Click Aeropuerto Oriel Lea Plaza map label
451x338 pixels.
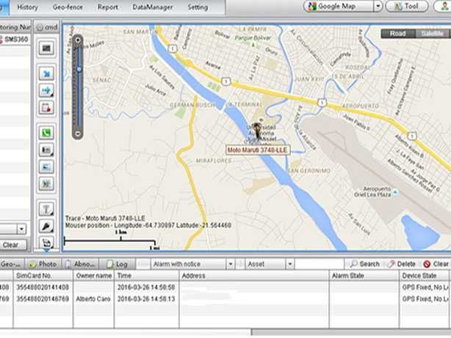coord(372,191)
